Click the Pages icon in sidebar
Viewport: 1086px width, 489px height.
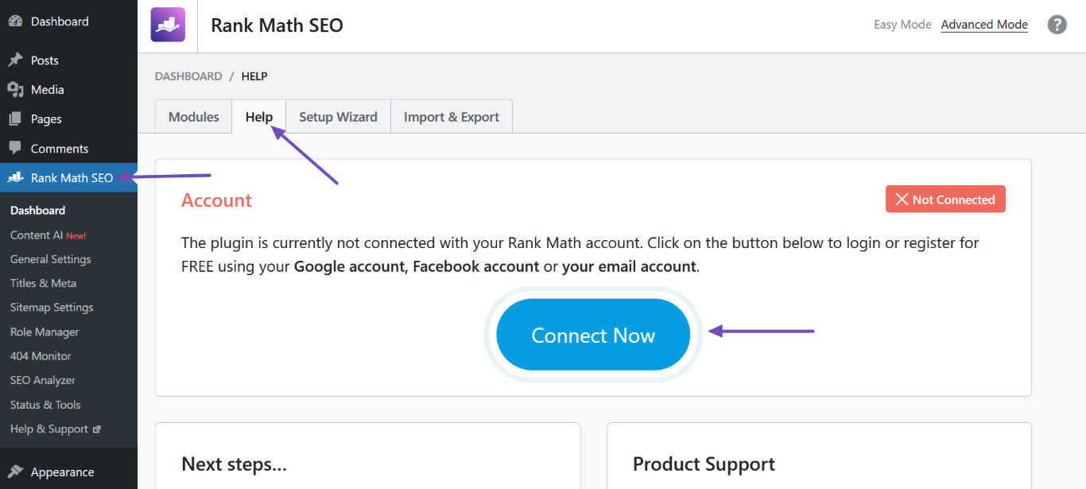(15, 119)
